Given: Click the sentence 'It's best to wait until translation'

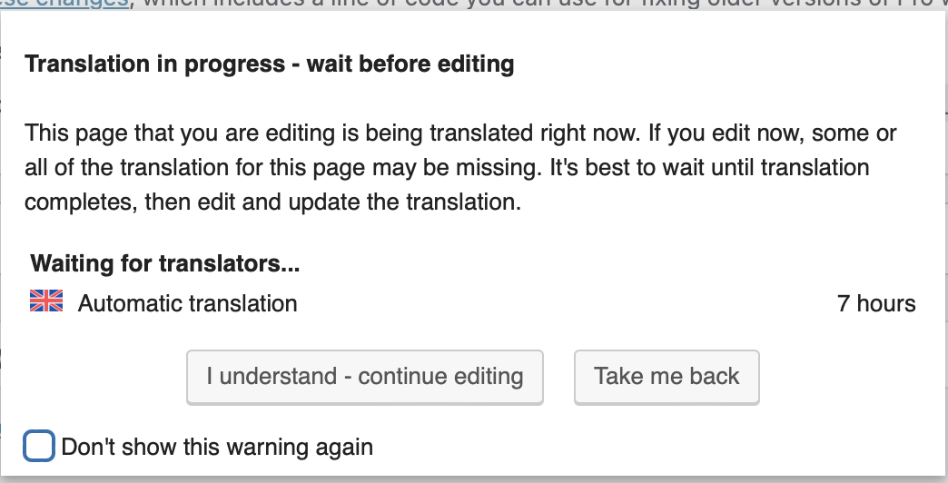Looking at the screenshot, I should point(709,167).
